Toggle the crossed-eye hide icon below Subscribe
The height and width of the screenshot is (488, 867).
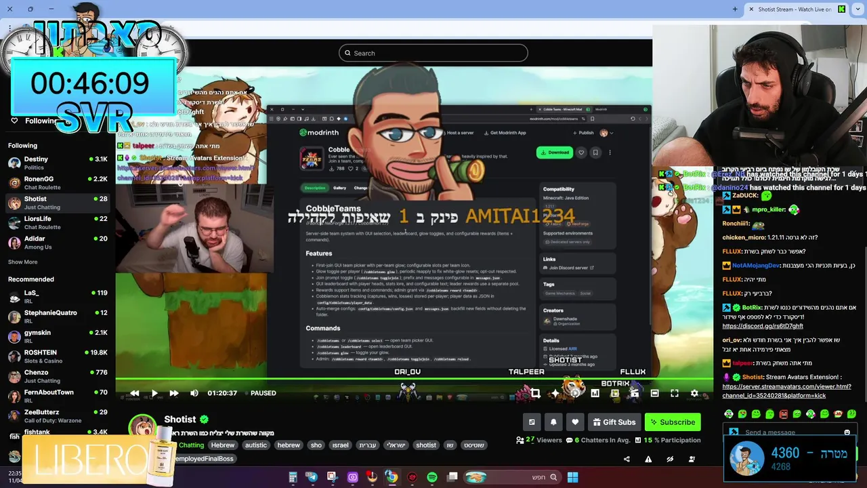point(670,460)
